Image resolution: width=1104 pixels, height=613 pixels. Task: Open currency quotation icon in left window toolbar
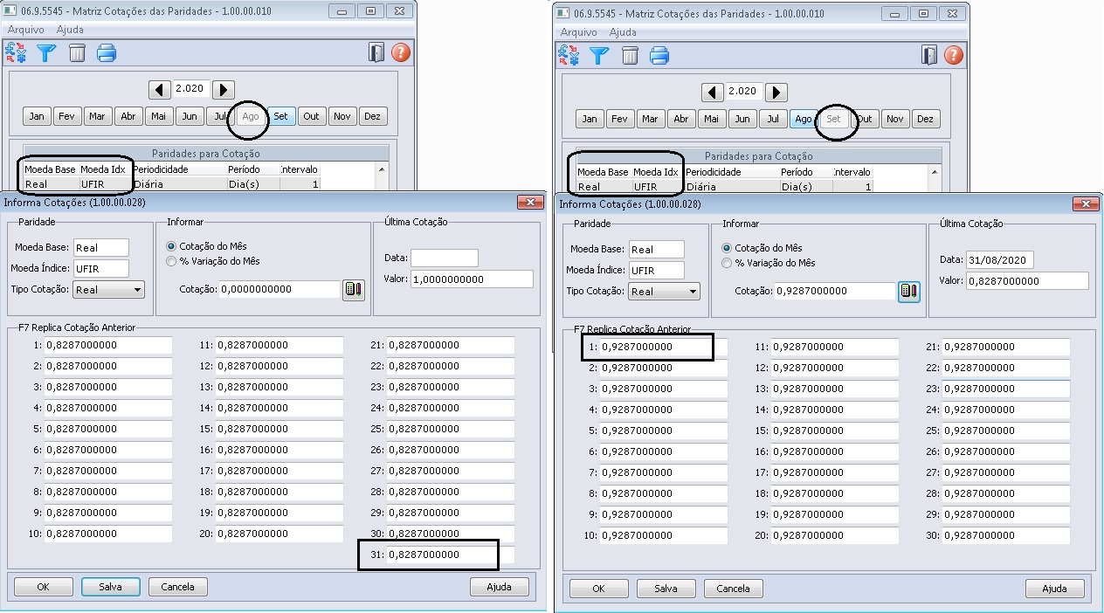pyautogui.click(x=16, y=53)
